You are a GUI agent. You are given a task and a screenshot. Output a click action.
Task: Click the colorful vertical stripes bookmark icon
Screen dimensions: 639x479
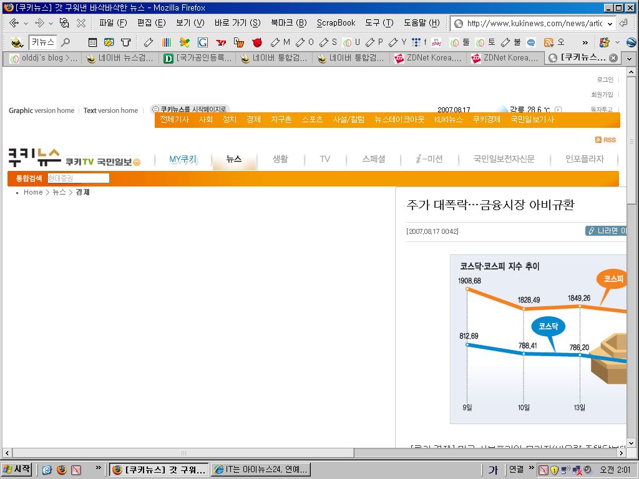point(166,42)
